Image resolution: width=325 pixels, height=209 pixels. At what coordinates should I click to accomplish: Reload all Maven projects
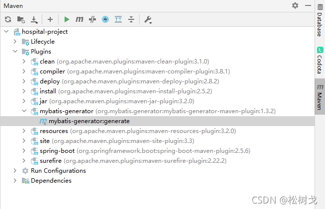pos(8,19)
